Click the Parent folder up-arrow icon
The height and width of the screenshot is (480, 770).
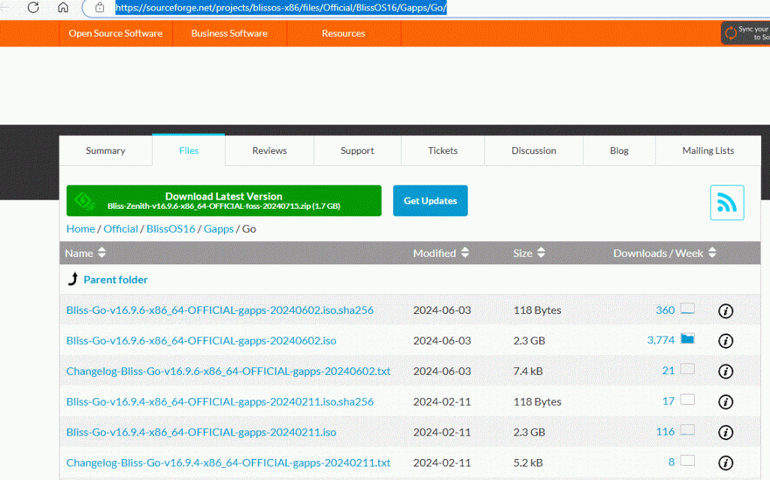tap(73, 279)
